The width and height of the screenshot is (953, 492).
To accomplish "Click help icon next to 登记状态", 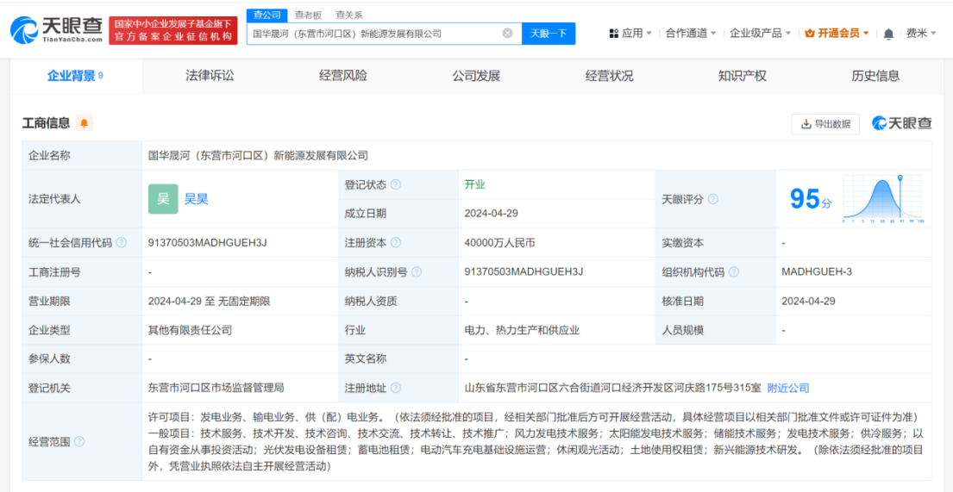I will (396, 184).
